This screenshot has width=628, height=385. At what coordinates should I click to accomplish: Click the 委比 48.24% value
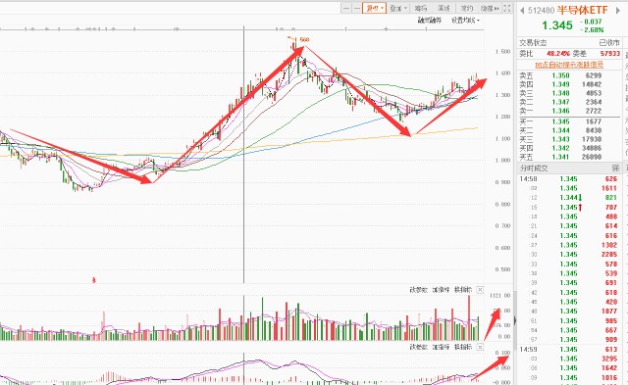point(558,53)
